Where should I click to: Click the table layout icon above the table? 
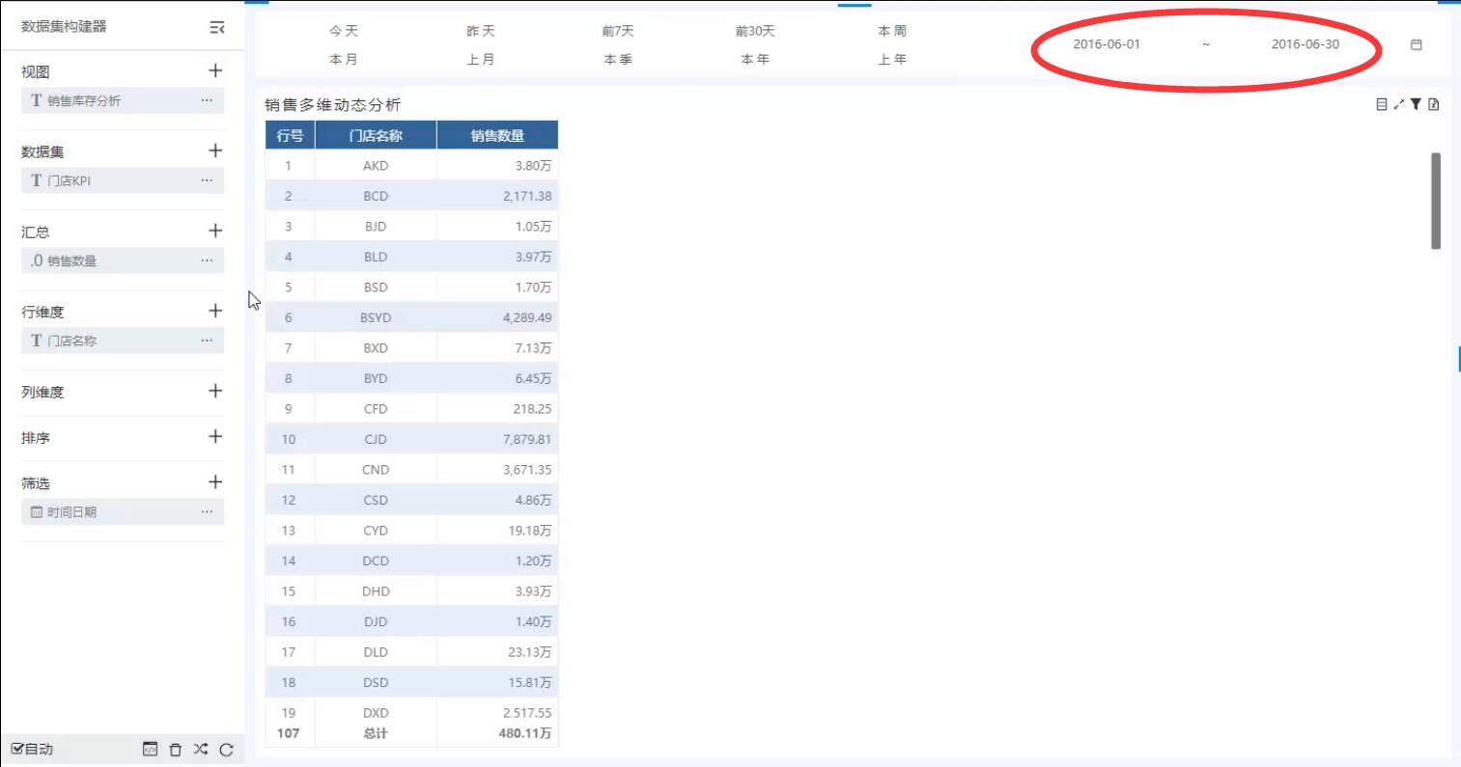click(1382, 104)
